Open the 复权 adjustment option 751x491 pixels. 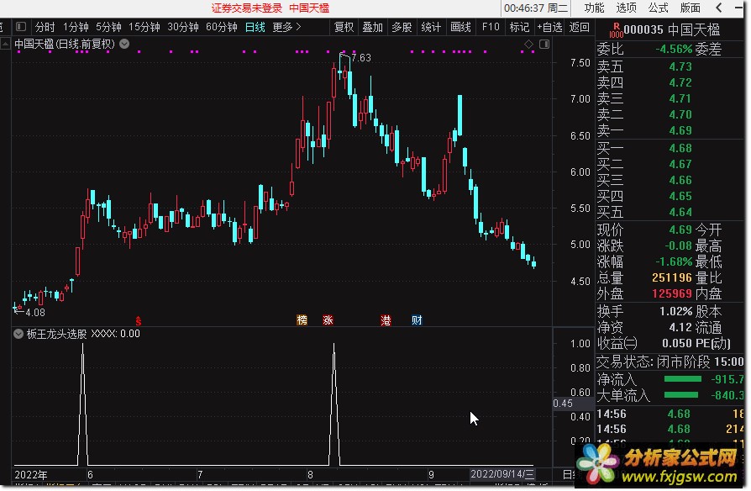click(344, 28)
